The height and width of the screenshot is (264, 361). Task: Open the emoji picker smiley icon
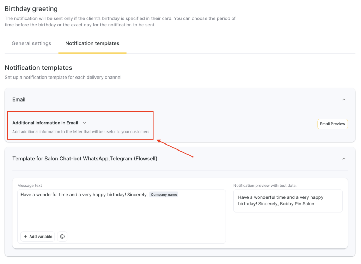coord(62,237)
